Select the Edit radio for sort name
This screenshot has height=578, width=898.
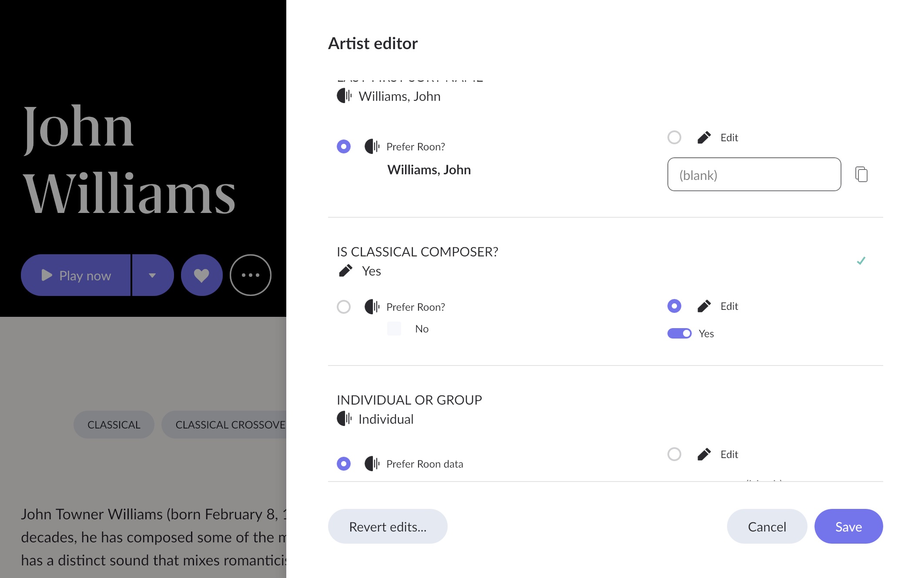click(674, 137)
